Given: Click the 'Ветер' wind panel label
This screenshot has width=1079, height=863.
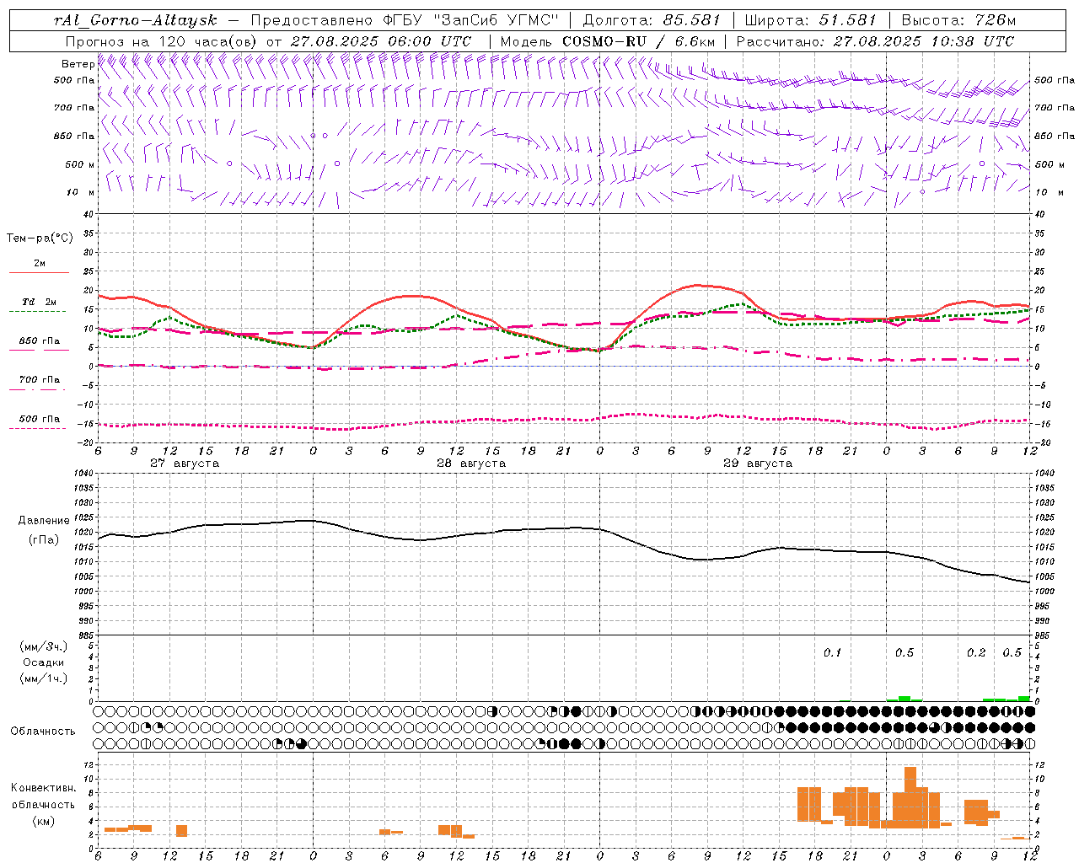Looking at the screenshot, I should click(78, 64).
